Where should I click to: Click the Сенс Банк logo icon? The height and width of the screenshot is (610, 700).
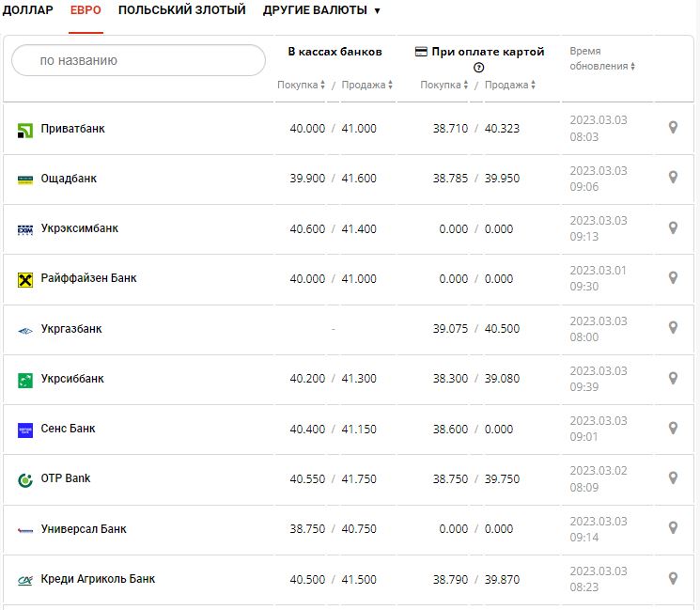pyautogui.click(x=25, y=430)
